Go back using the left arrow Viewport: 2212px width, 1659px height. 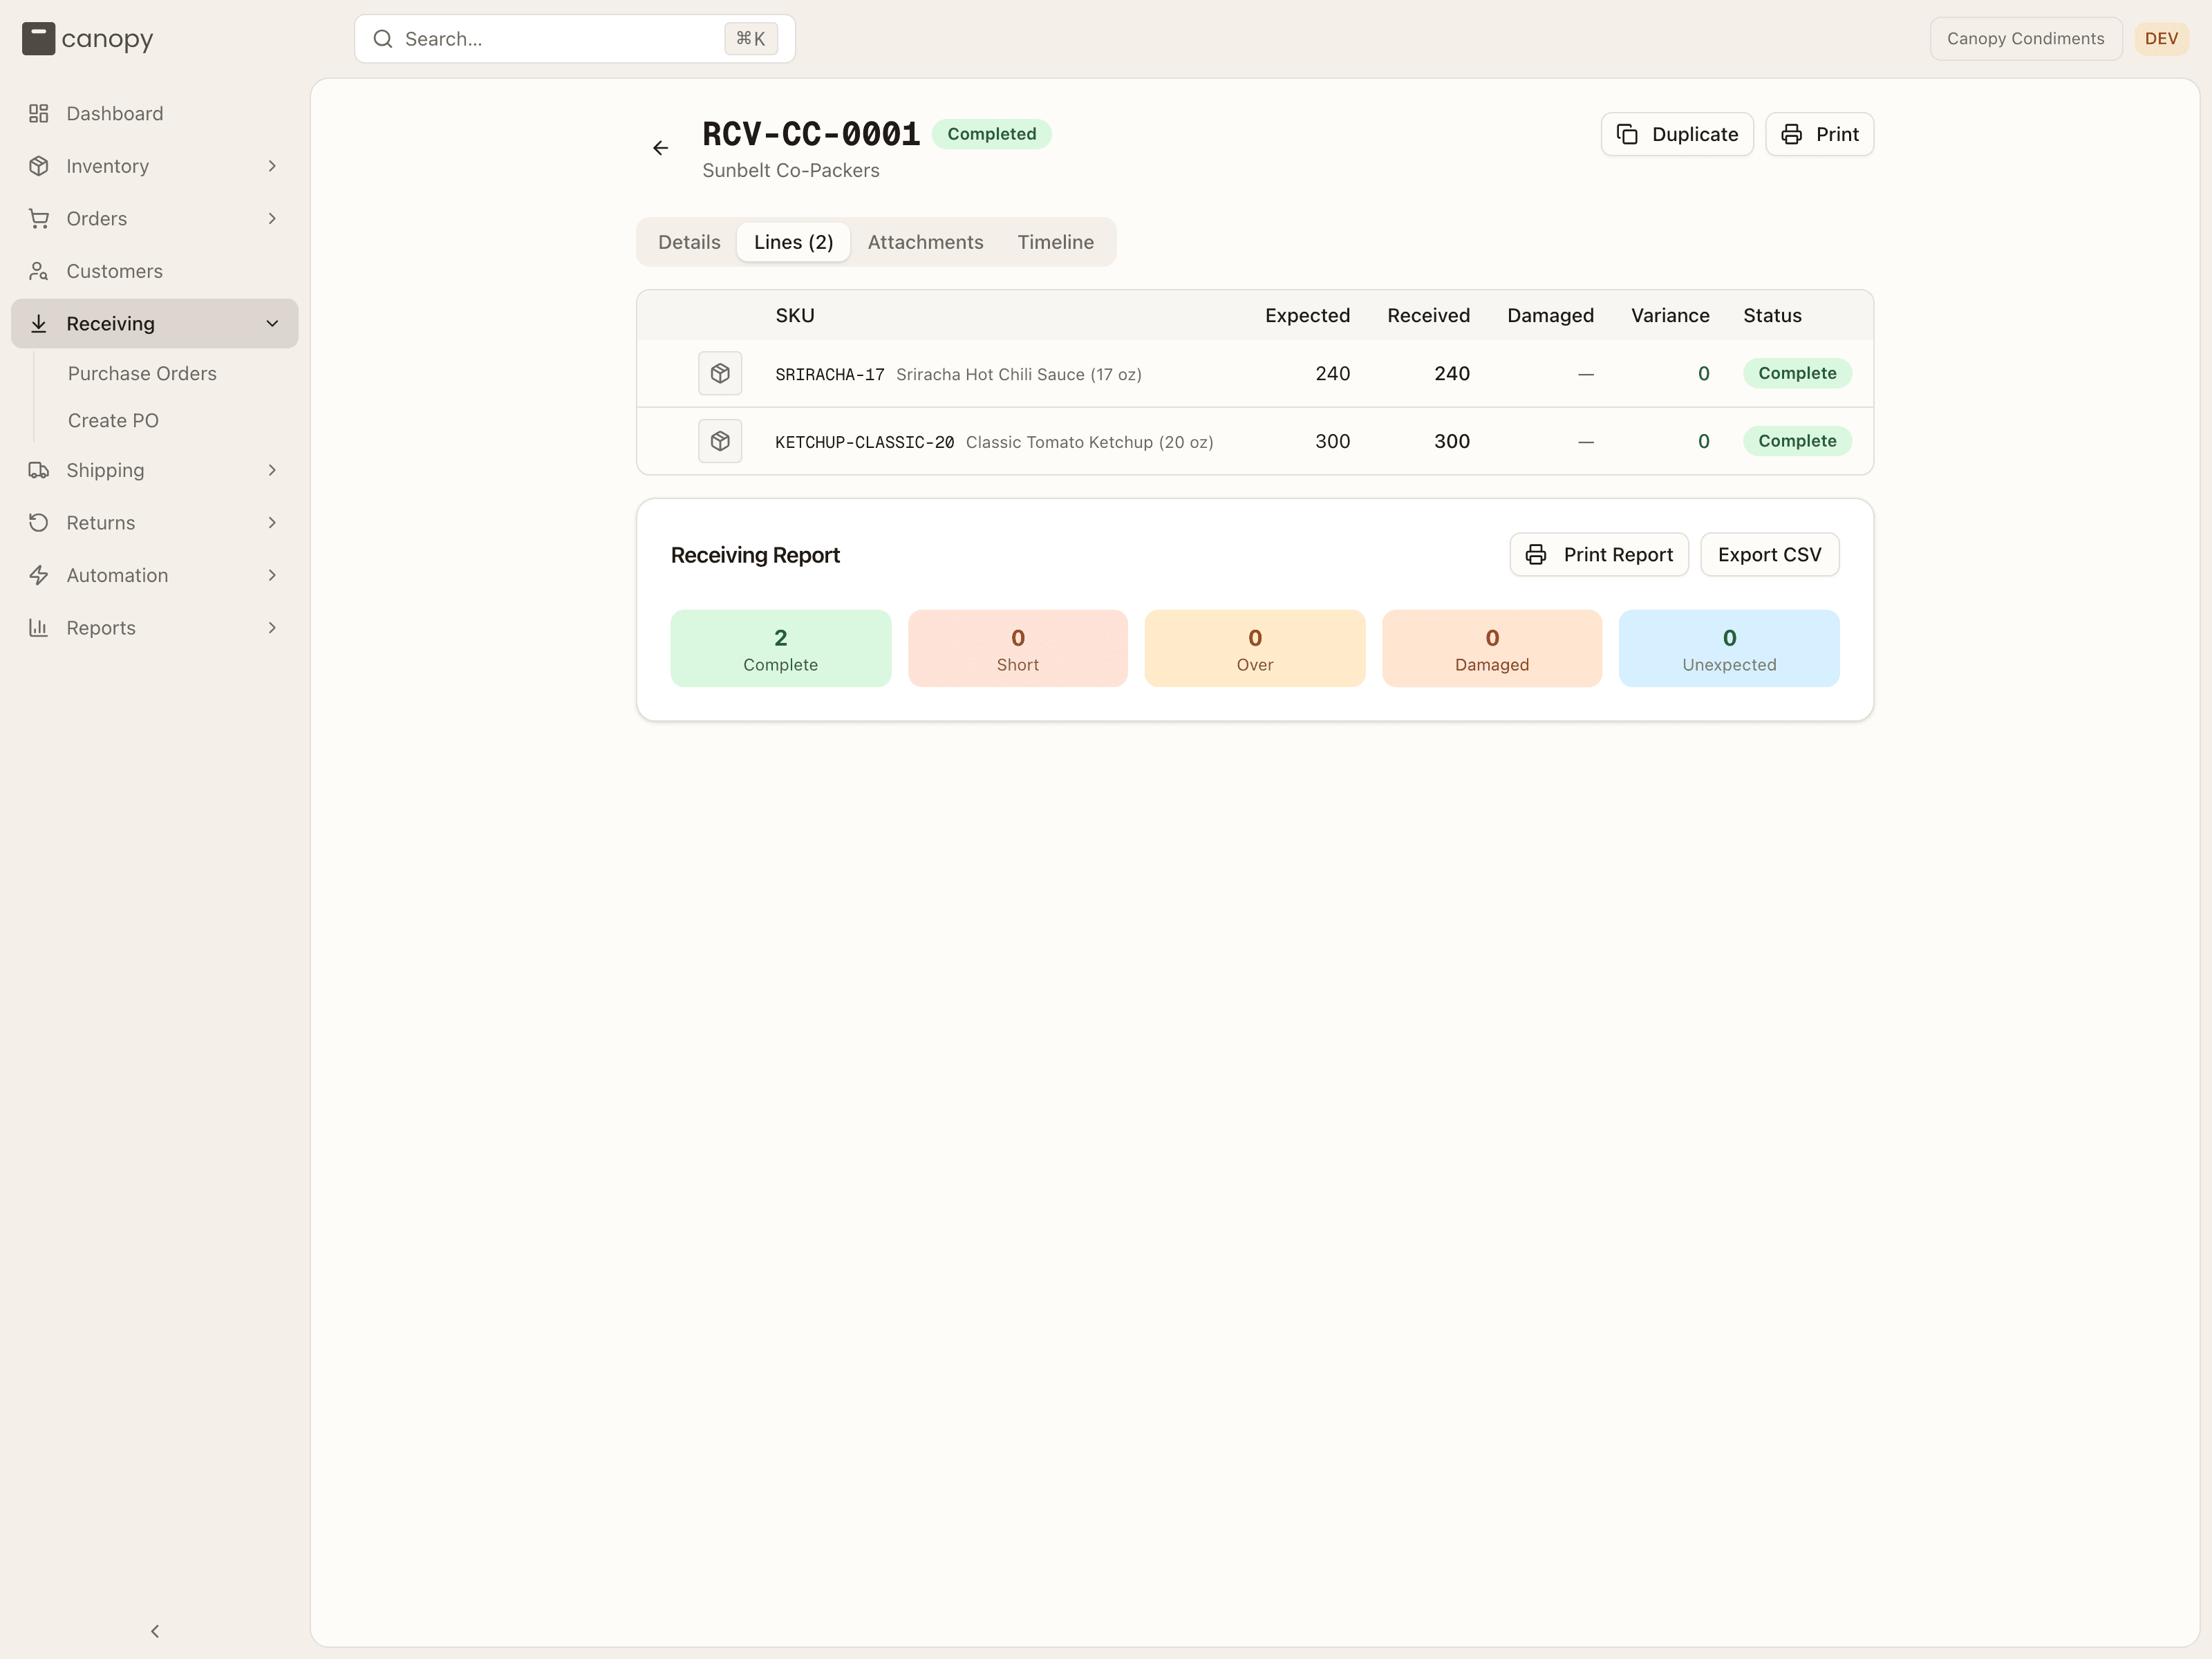(660, 148)
